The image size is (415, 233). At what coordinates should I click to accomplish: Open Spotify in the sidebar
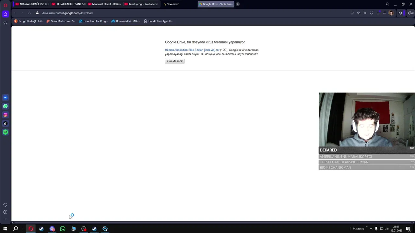coord(5,132)
